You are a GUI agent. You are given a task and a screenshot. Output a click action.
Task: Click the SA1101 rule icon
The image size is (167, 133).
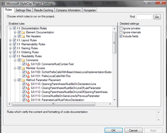click(x=28, y=76)
